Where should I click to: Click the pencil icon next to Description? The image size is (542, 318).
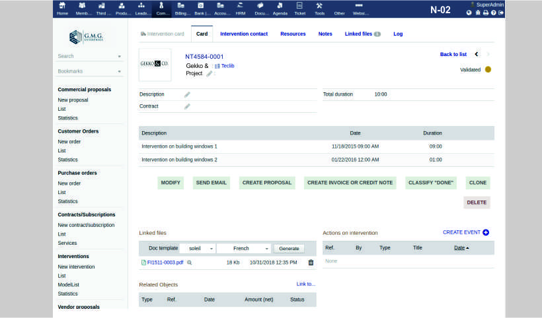coord(187,94)
